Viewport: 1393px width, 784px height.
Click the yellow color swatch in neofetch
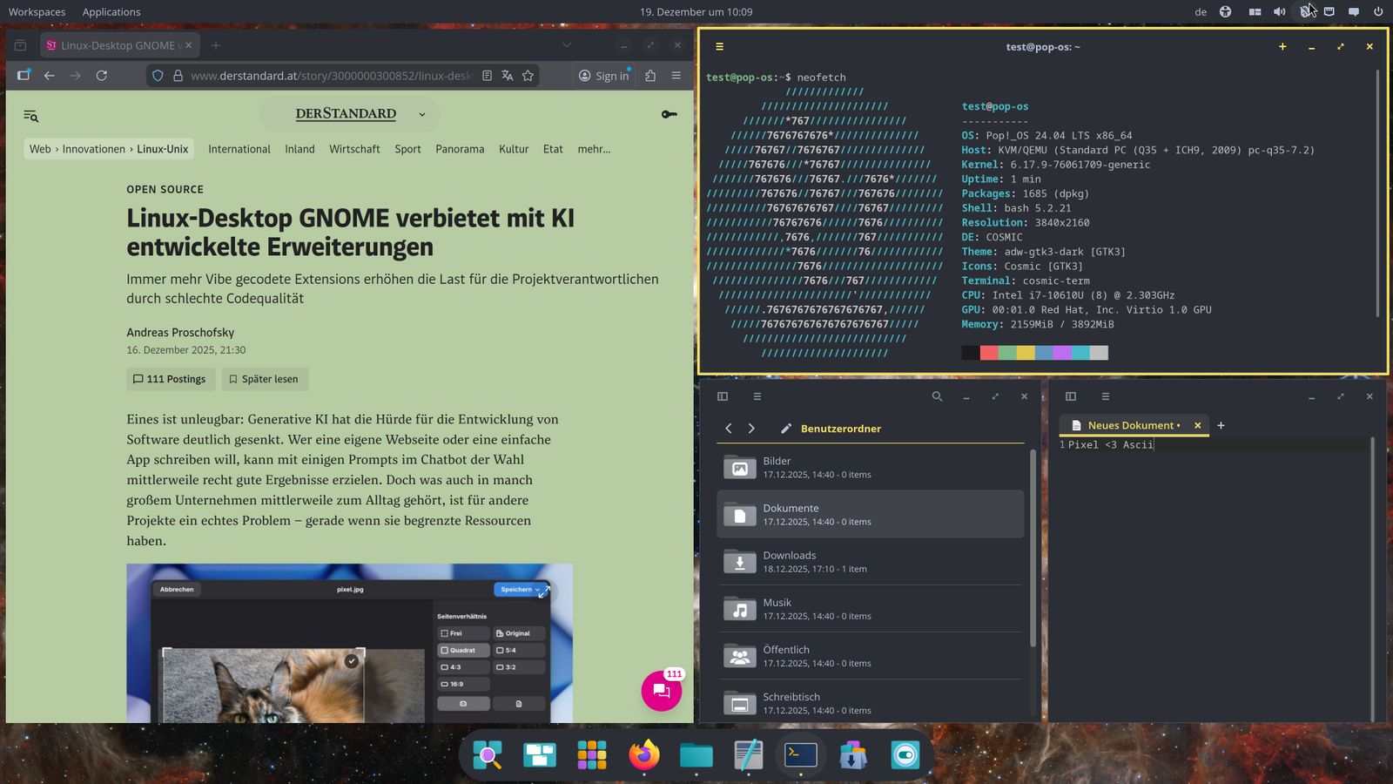(1026, 353)
